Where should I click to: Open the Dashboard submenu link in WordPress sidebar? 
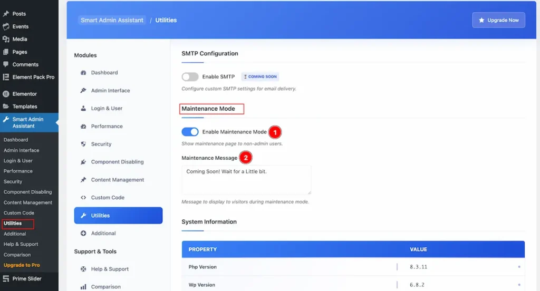16,140
